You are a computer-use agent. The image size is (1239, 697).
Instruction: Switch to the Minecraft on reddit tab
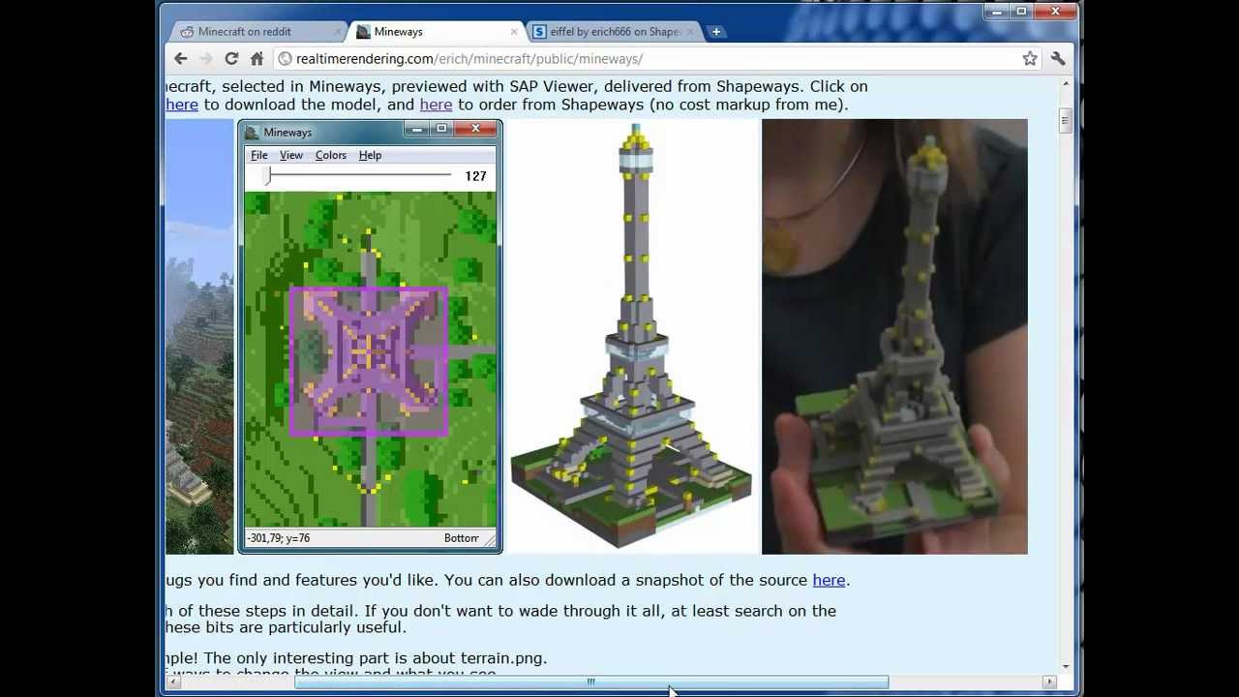(255, 32)
